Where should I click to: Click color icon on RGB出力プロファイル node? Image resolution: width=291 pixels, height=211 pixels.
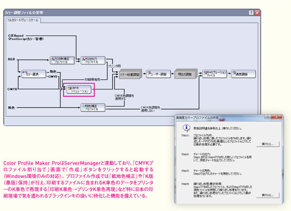pyautogui.click(x=83, y=59)
